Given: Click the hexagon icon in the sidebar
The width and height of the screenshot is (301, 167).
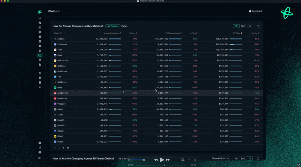Looking at the screenshot, I should [40, 46].
